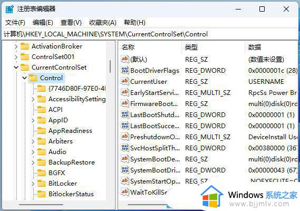Select the BGFX folder icon
This screenshot has height=211, width=300.
tap(42, 173)
